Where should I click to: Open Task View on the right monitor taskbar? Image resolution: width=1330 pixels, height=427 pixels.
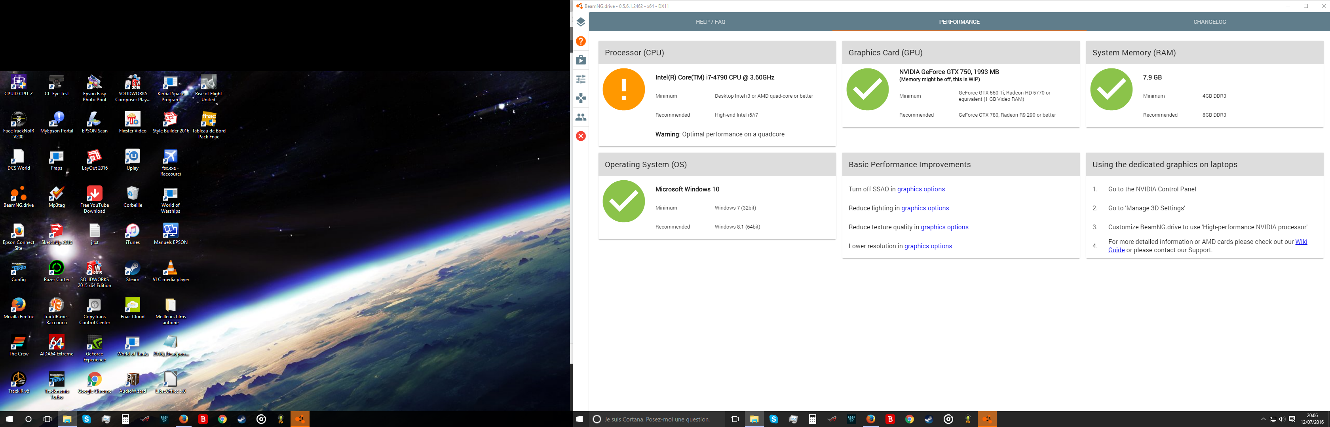[x=735, y=419]
